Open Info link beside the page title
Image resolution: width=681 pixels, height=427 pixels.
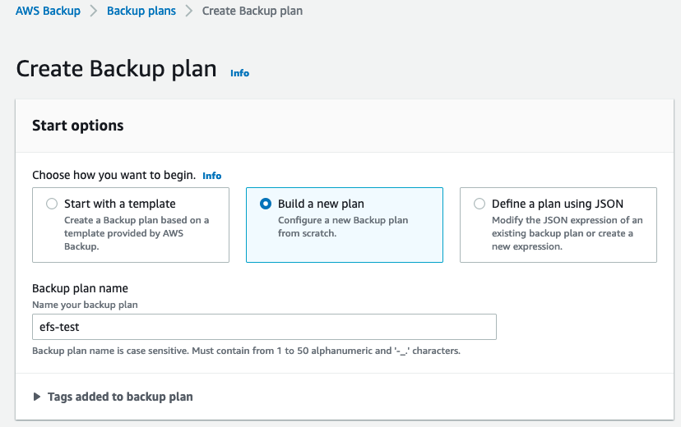coord(239,73)
